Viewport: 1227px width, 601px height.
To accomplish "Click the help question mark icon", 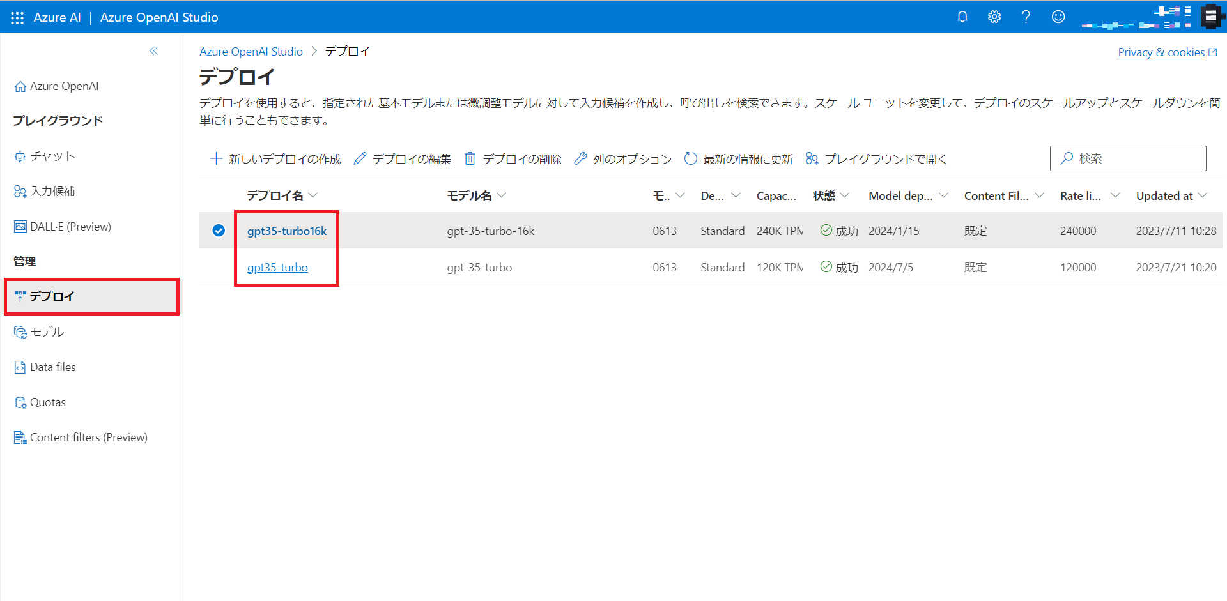I will (x=1026, y=17).
